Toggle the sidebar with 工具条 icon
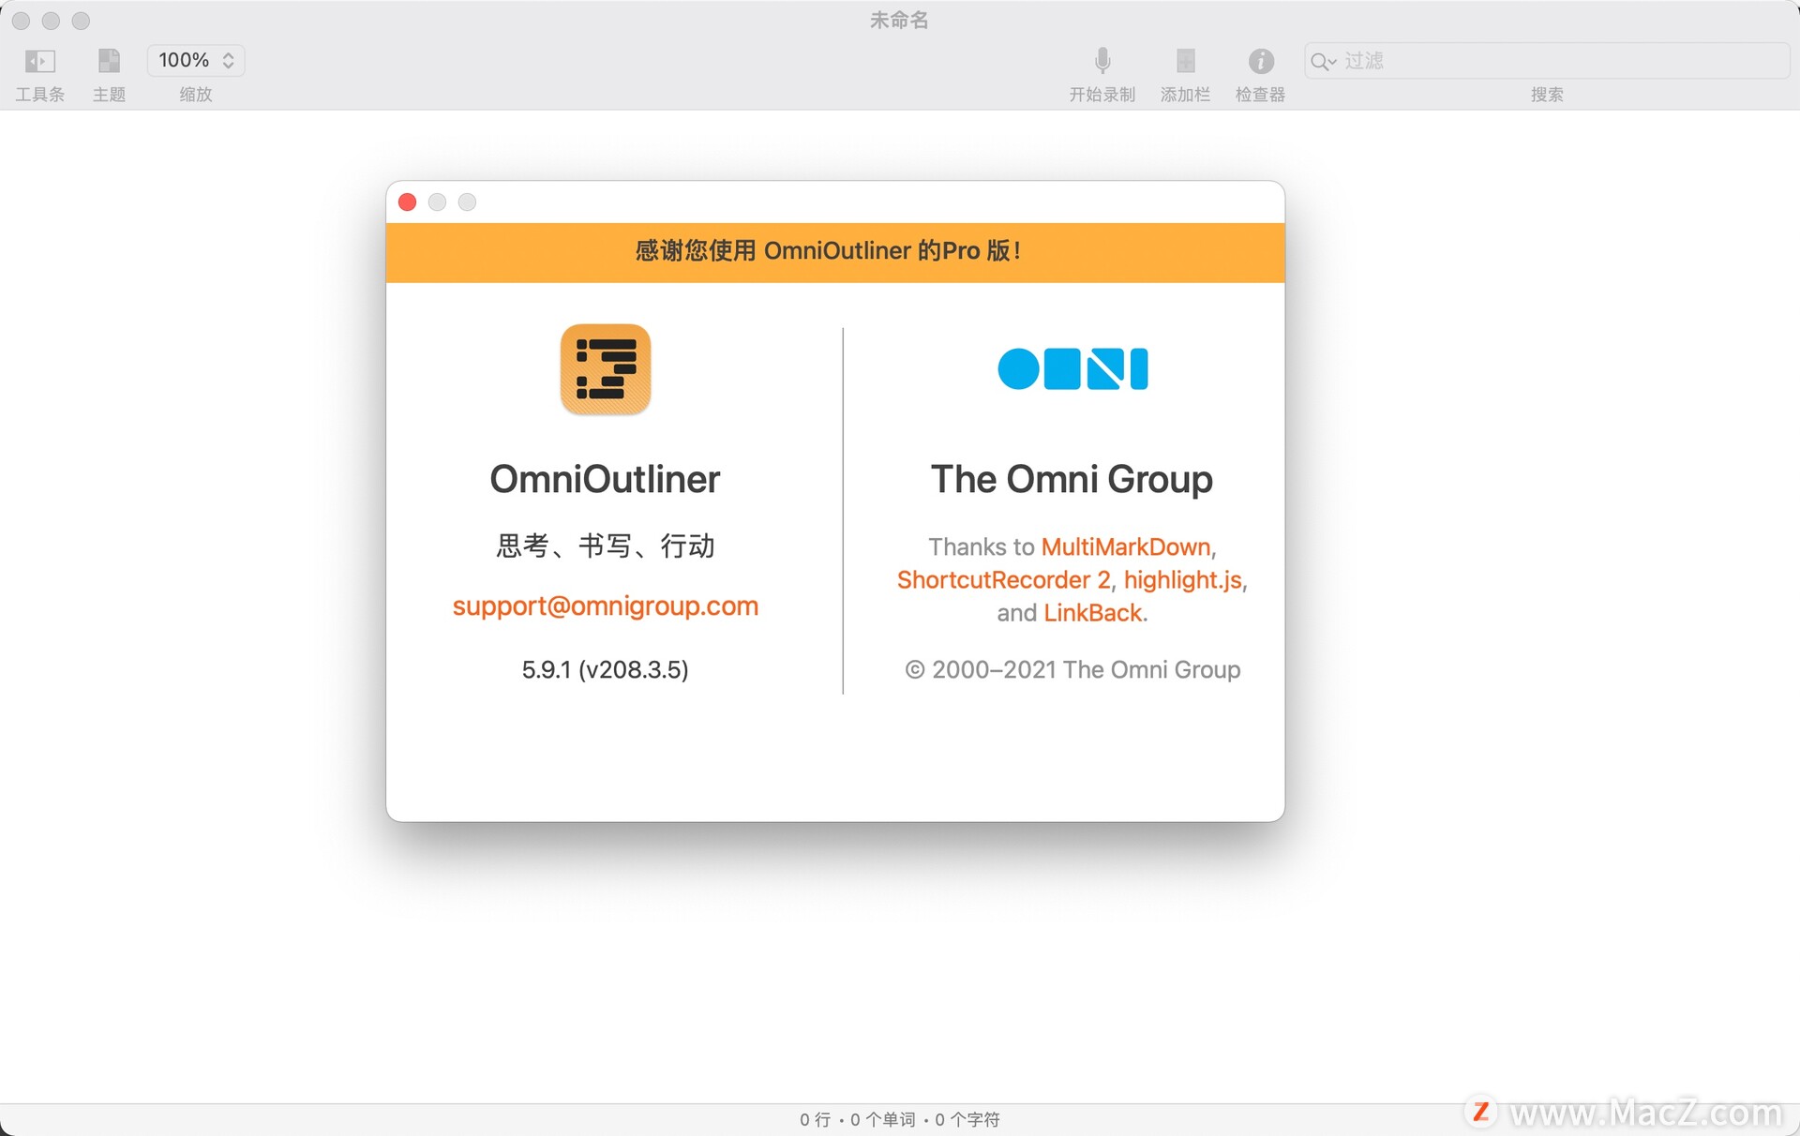 [39, 61]
